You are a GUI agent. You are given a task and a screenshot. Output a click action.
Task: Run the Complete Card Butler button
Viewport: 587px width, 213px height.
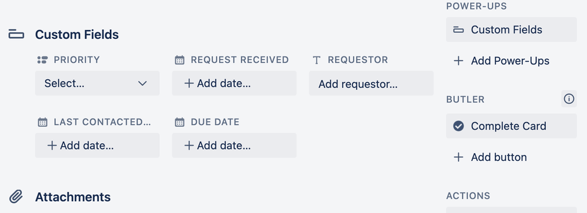[511, 126]
